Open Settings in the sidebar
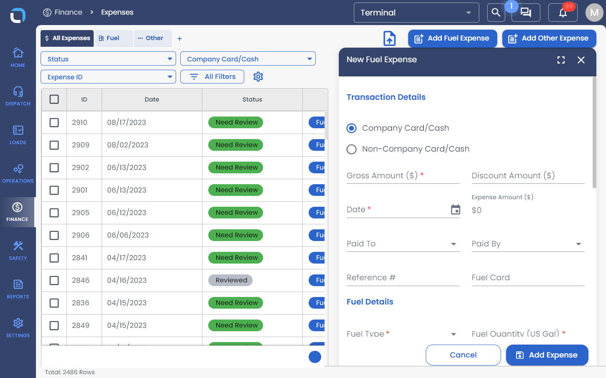This screenshot has width=606, height=378. pos(18,328)
